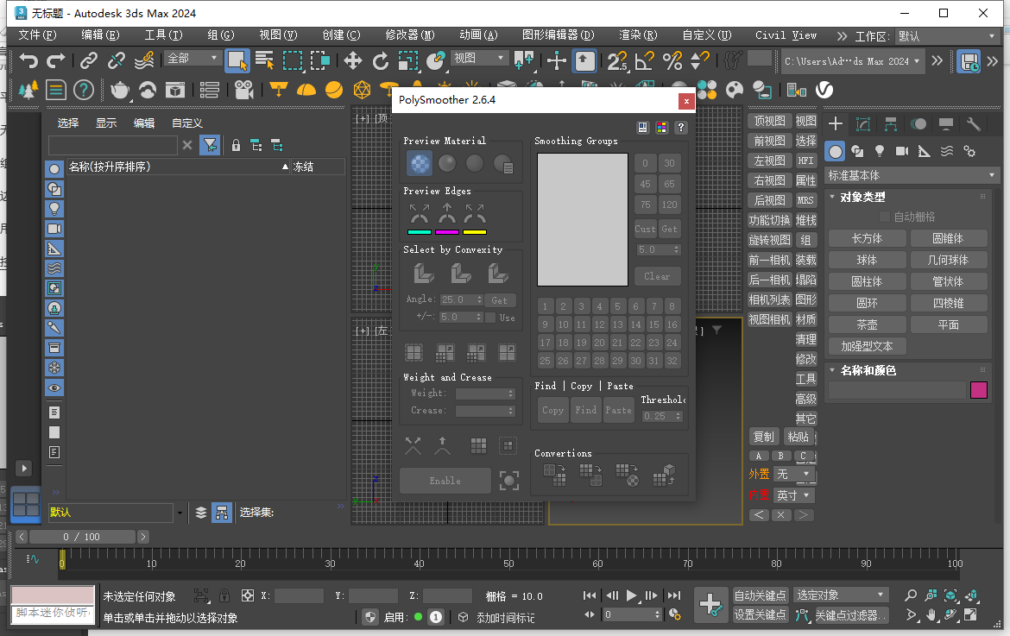Open the 视图 reference coordinate dropdown
Image resolution: width=1010 pixels, height=636 pixels.
pyautogui.click(x=480, y=59)
